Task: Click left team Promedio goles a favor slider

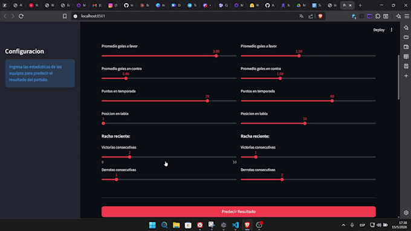Action: 169,55
